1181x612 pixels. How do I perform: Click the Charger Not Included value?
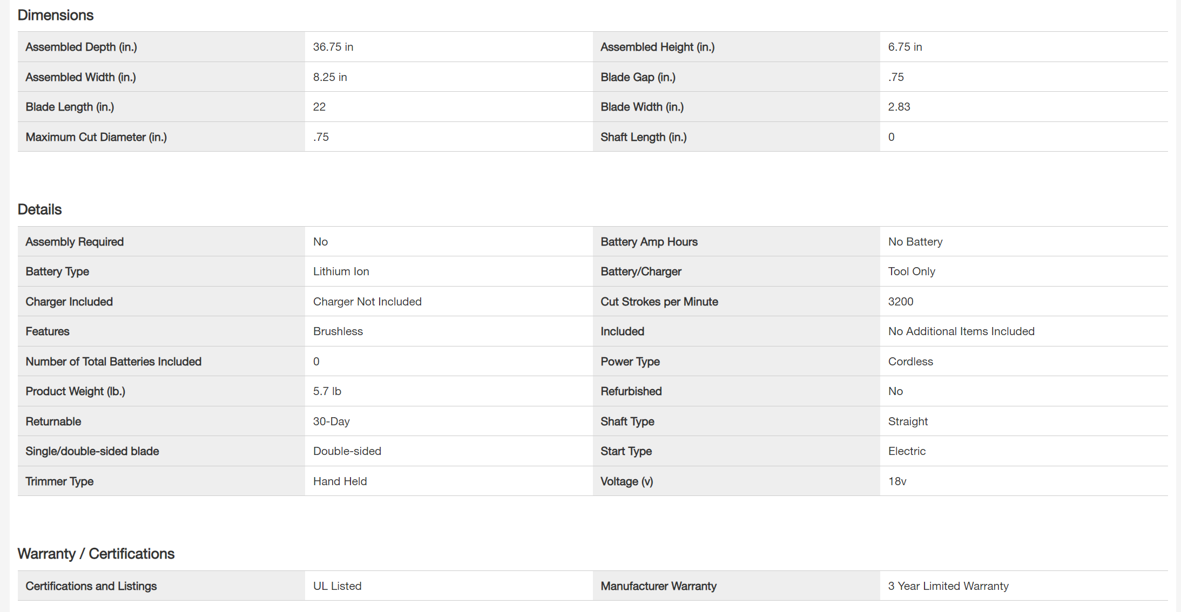pyautogui.click(x=367, y=302)
